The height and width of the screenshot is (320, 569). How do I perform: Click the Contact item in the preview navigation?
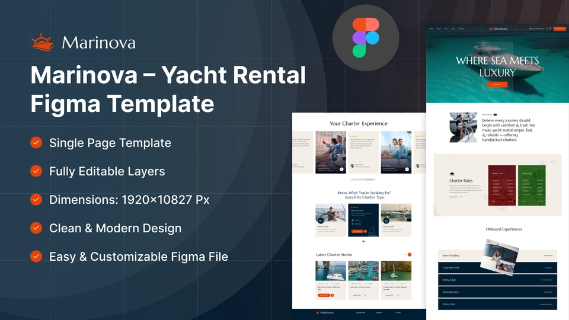(x=461, y=28)
